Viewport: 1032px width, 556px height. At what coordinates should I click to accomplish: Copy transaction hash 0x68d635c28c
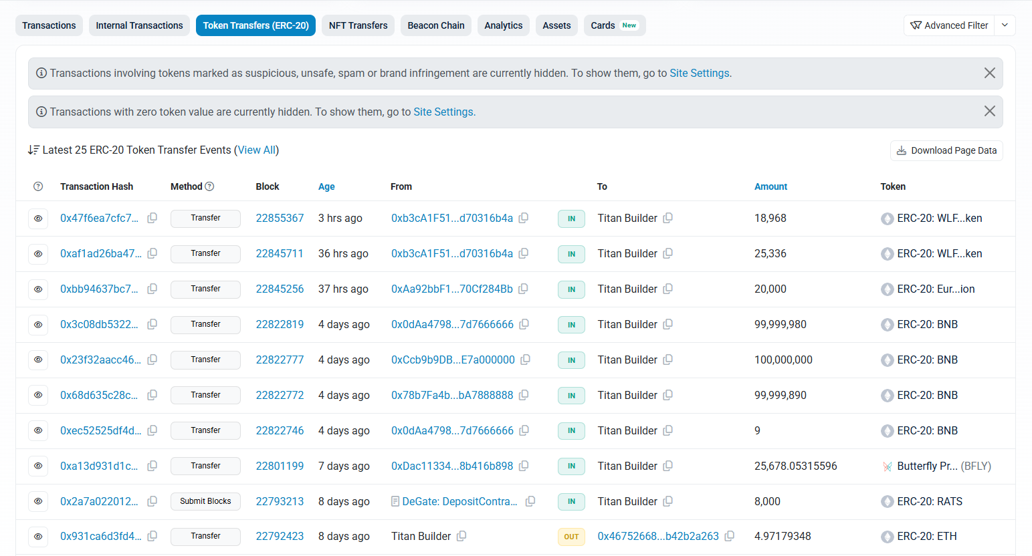152,395
